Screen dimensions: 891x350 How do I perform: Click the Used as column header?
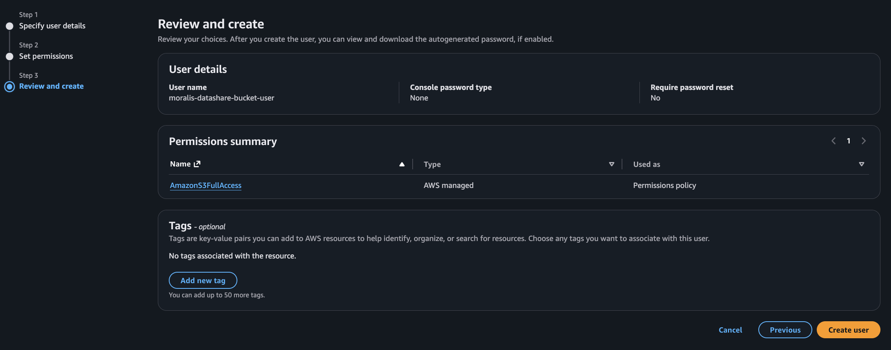[x=646, y=164]
